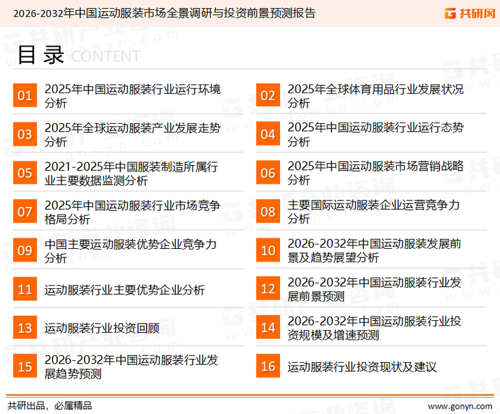The image size is (500, 414).
Task: Open the www.gonyn.com website link
Action: point(457,404)
